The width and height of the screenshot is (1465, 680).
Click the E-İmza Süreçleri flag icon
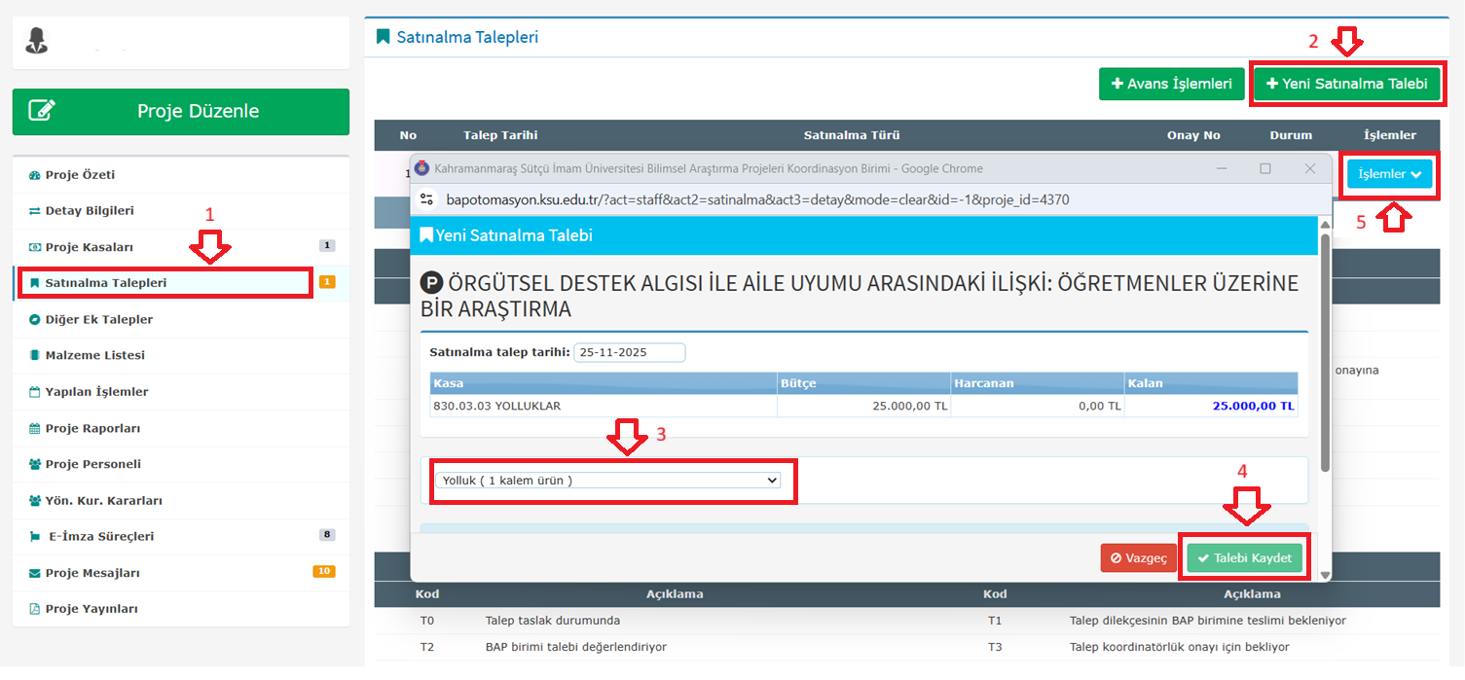[x=35, y=537]
